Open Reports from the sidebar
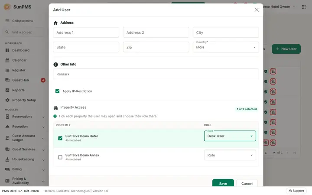Screen dimensions: 312x195 (x=18, y=90)
